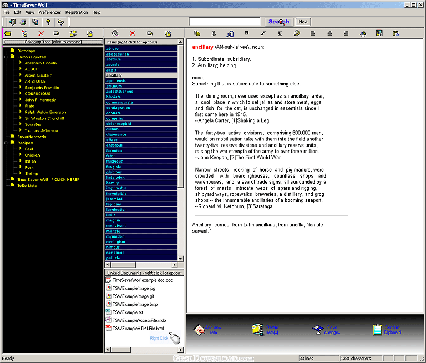The height and width of the screenshot is (363, 426).
Task: Open the Registration menu
Action: (77, 12)
